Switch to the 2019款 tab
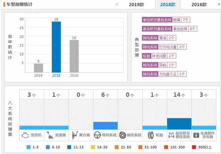This screenshot has width=221, height=154. [136, 4]
